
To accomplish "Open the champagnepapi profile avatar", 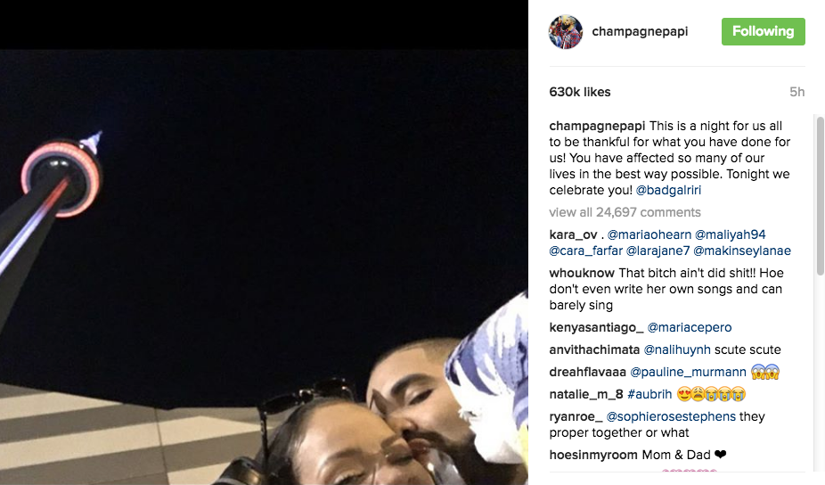I will pos(566,31).
